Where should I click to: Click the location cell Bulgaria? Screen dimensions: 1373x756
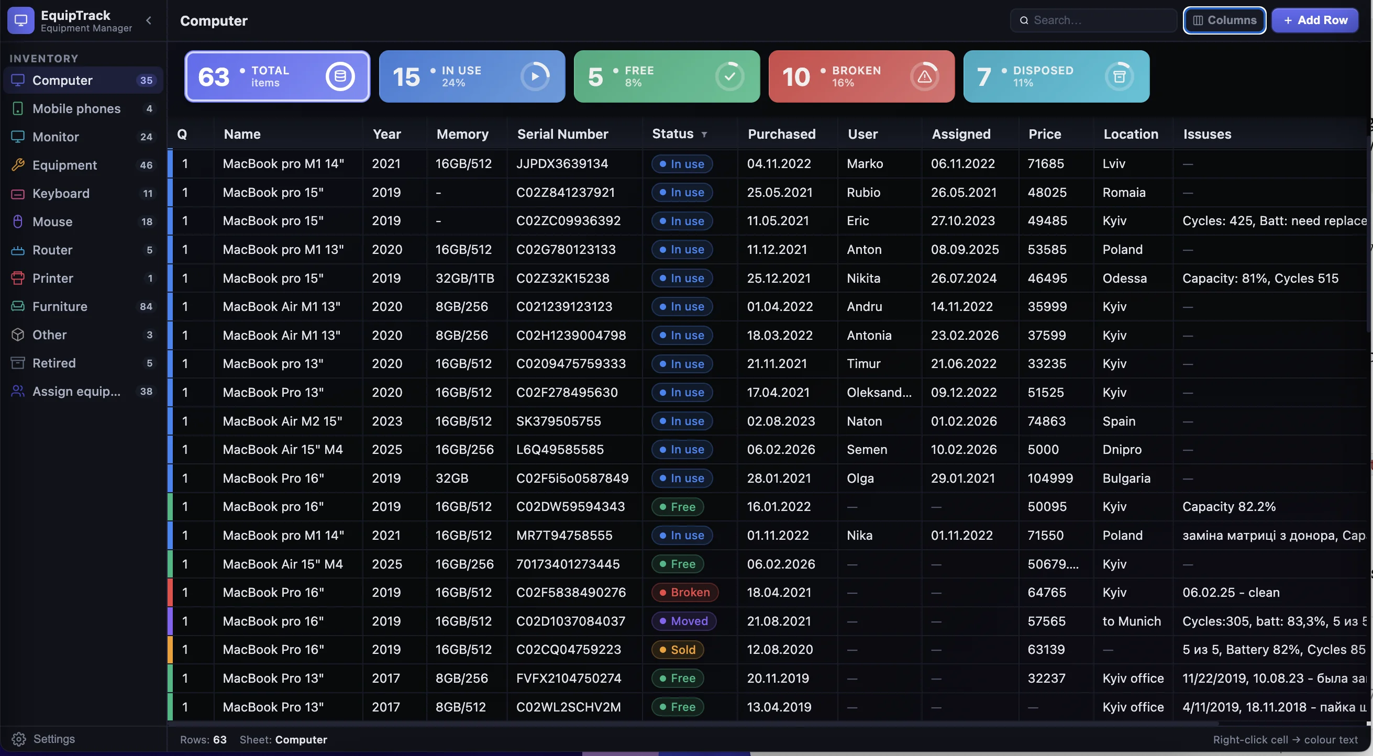point(1126,478)
